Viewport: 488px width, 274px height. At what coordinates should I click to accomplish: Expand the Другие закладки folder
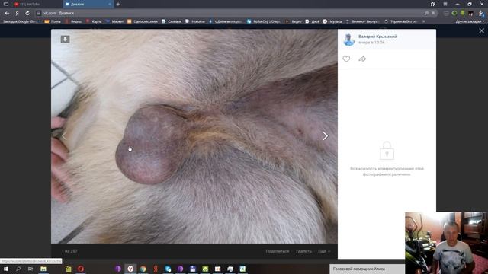pos(470,21)
